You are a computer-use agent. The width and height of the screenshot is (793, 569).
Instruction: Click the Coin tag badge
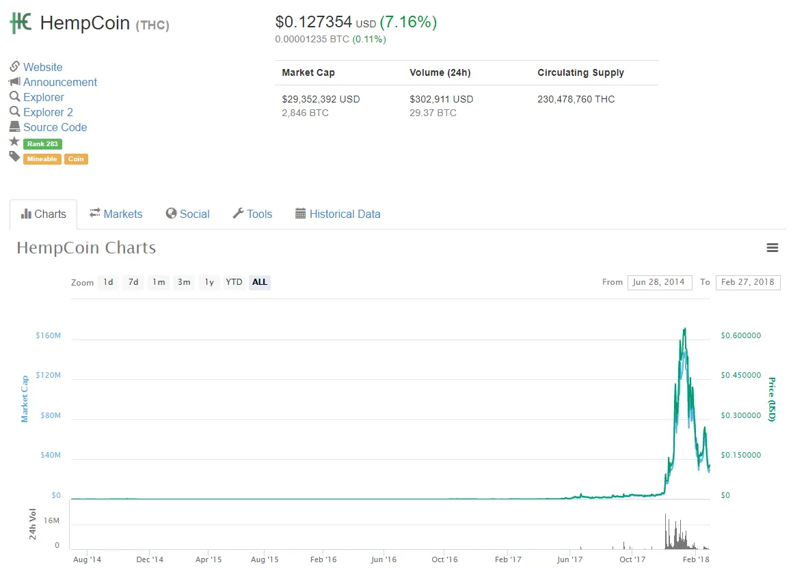(x=76, y=159)
